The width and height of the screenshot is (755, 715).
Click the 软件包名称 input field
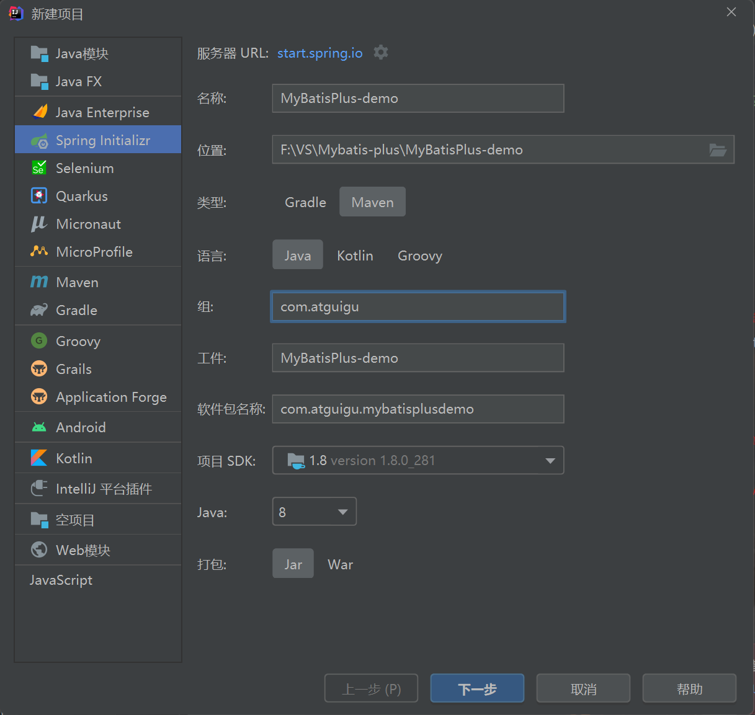(418, 409)
